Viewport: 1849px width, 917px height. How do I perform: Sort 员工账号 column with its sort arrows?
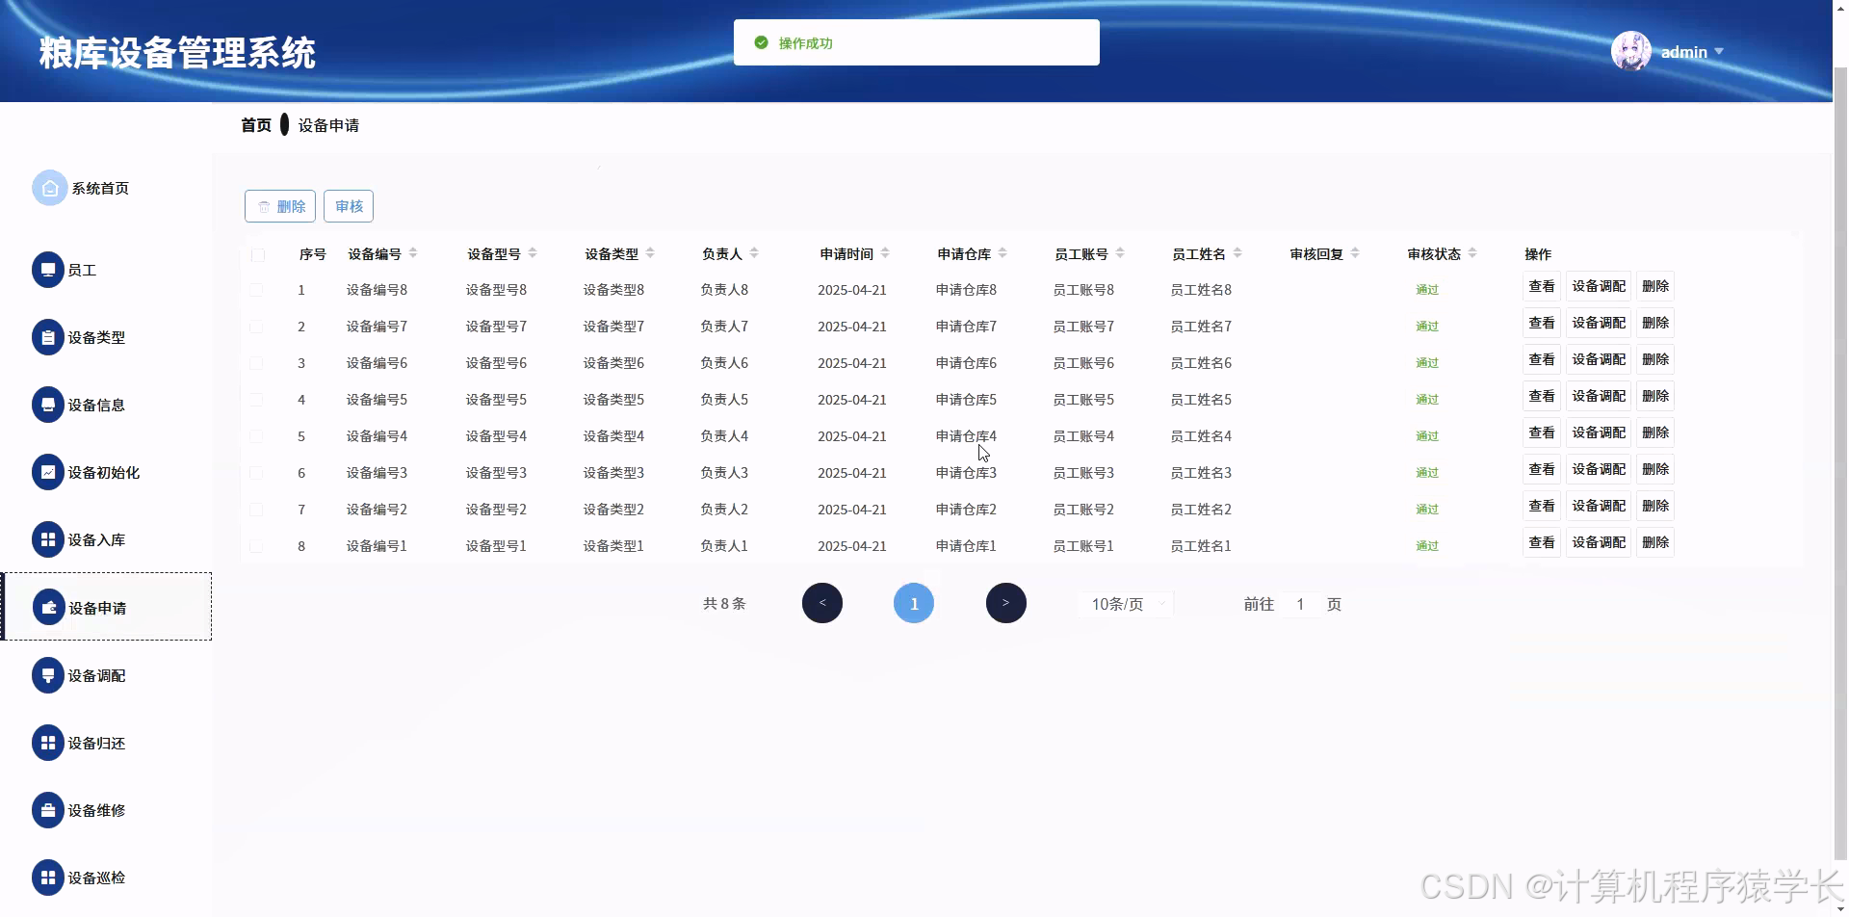(1120, 253)
